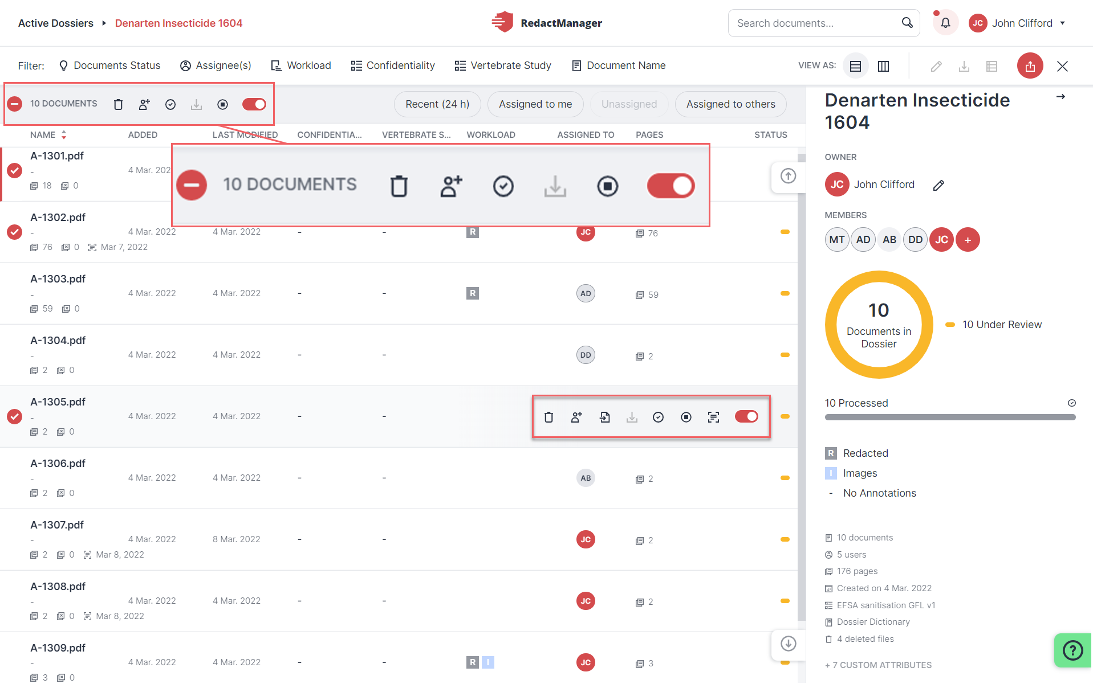This screenshot has width=1093, height=684.
Task: Go back to Active Dossiers breadcrumb
Action: tap(56, 23)
